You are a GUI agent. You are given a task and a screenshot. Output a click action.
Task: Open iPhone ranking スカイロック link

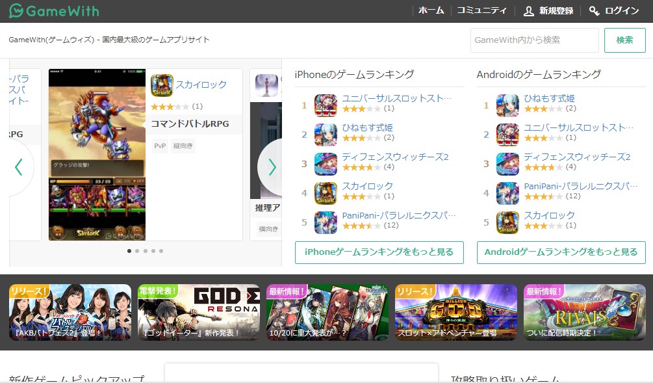click(x=367, y=186)
